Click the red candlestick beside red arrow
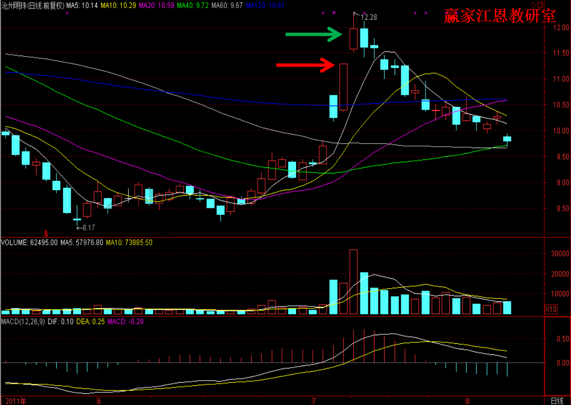This screenshot has width=571, height=405. coord(344,86)
